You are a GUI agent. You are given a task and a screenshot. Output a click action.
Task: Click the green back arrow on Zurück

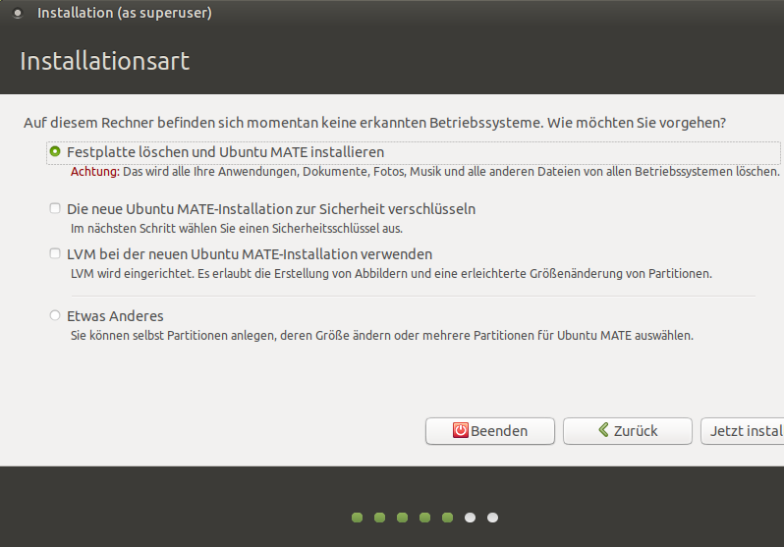click(601, 430)
